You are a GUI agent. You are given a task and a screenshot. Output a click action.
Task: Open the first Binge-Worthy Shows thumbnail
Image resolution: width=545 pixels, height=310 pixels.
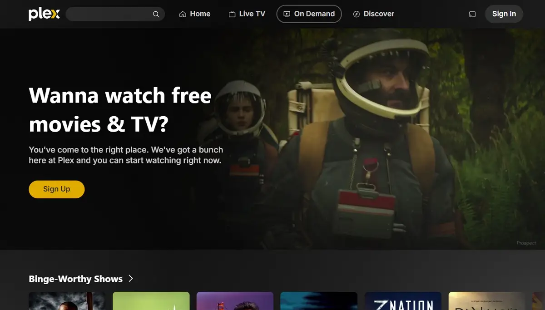[x=67, y=301]
